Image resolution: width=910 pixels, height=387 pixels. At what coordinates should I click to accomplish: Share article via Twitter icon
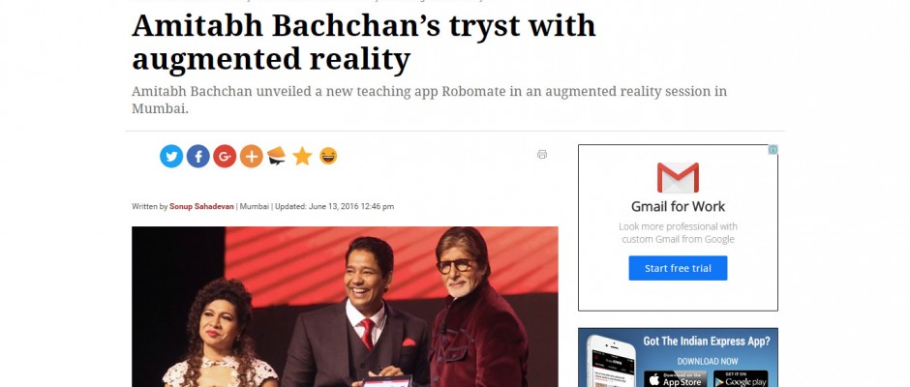pyautogui.click(x=171, y=156)
